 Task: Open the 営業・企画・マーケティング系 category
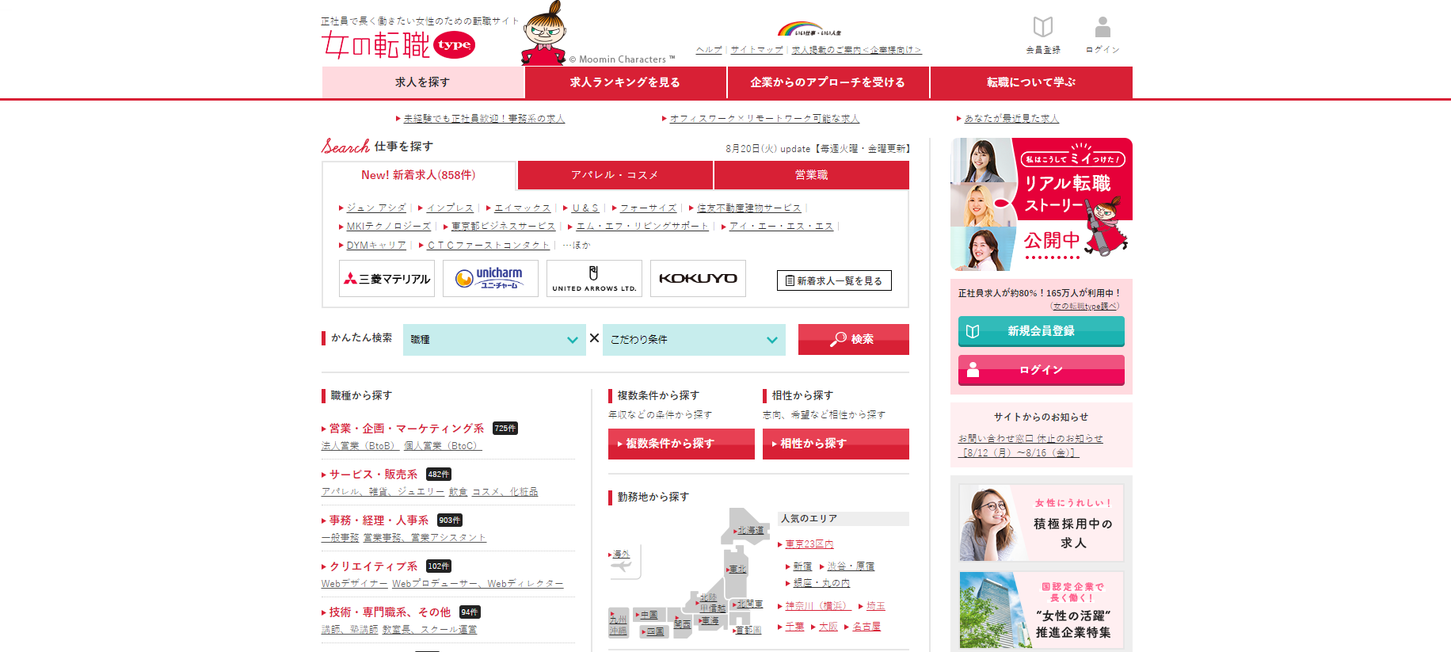point(406,429)
